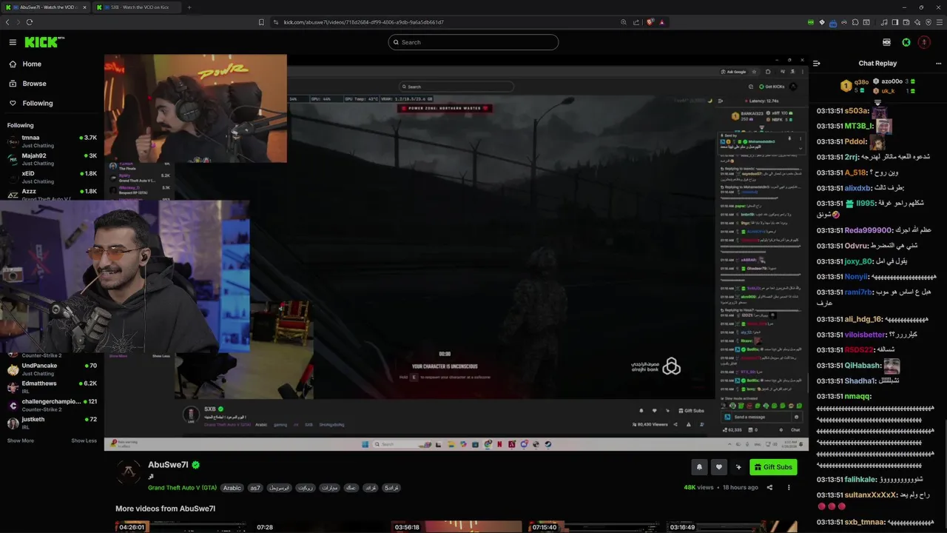Open recommended channel UndPancake
This screenshot has width=947, height=533.
point(52,369)
